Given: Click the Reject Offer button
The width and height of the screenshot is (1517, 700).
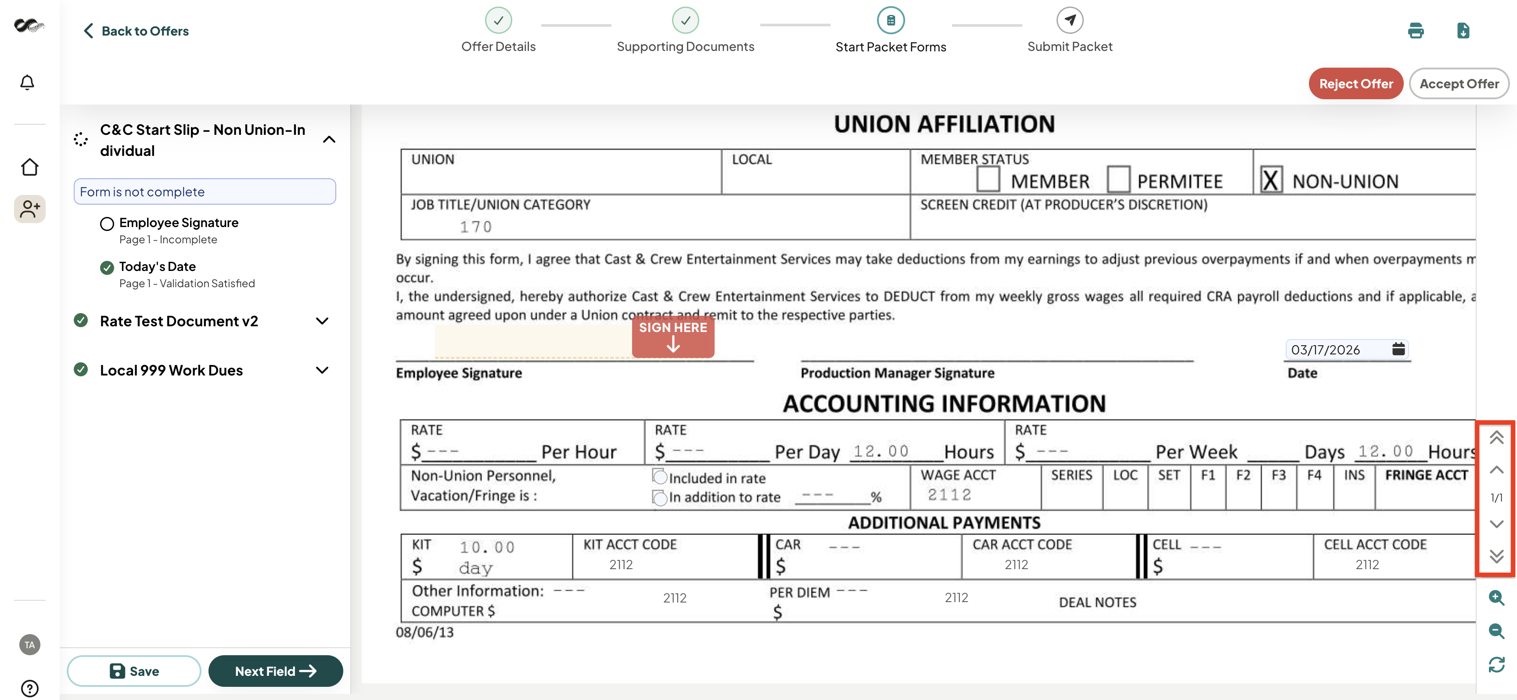Looking at the screenshot, I should pos(1355,84).
